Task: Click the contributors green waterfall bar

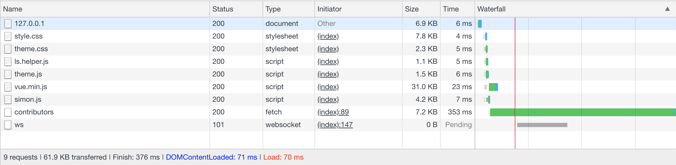Action: (x=582, y=112)
